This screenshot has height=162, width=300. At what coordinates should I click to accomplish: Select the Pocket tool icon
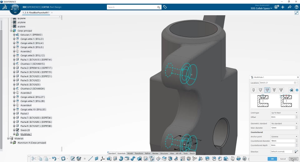click(x=115, y=159)
